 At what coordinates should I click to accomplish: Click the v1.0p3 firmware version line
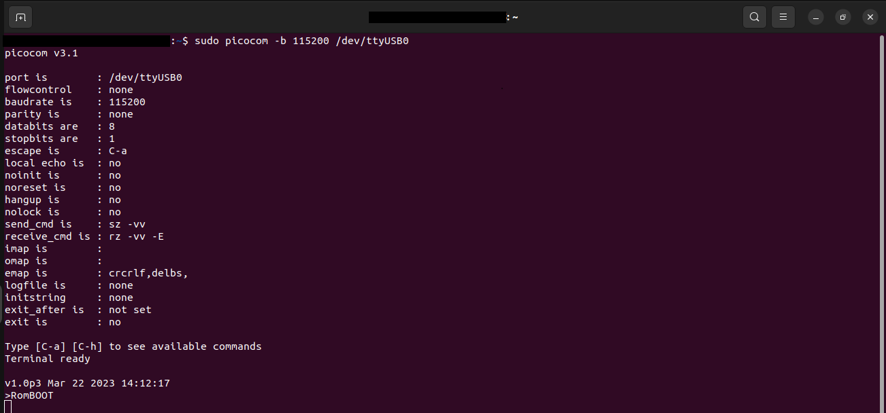pyautogui.click(x=87, y=383)
